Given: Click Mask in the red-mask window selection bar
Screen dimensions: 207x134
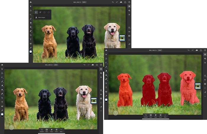Looking at the screenshot, I should tap(151, 116).
